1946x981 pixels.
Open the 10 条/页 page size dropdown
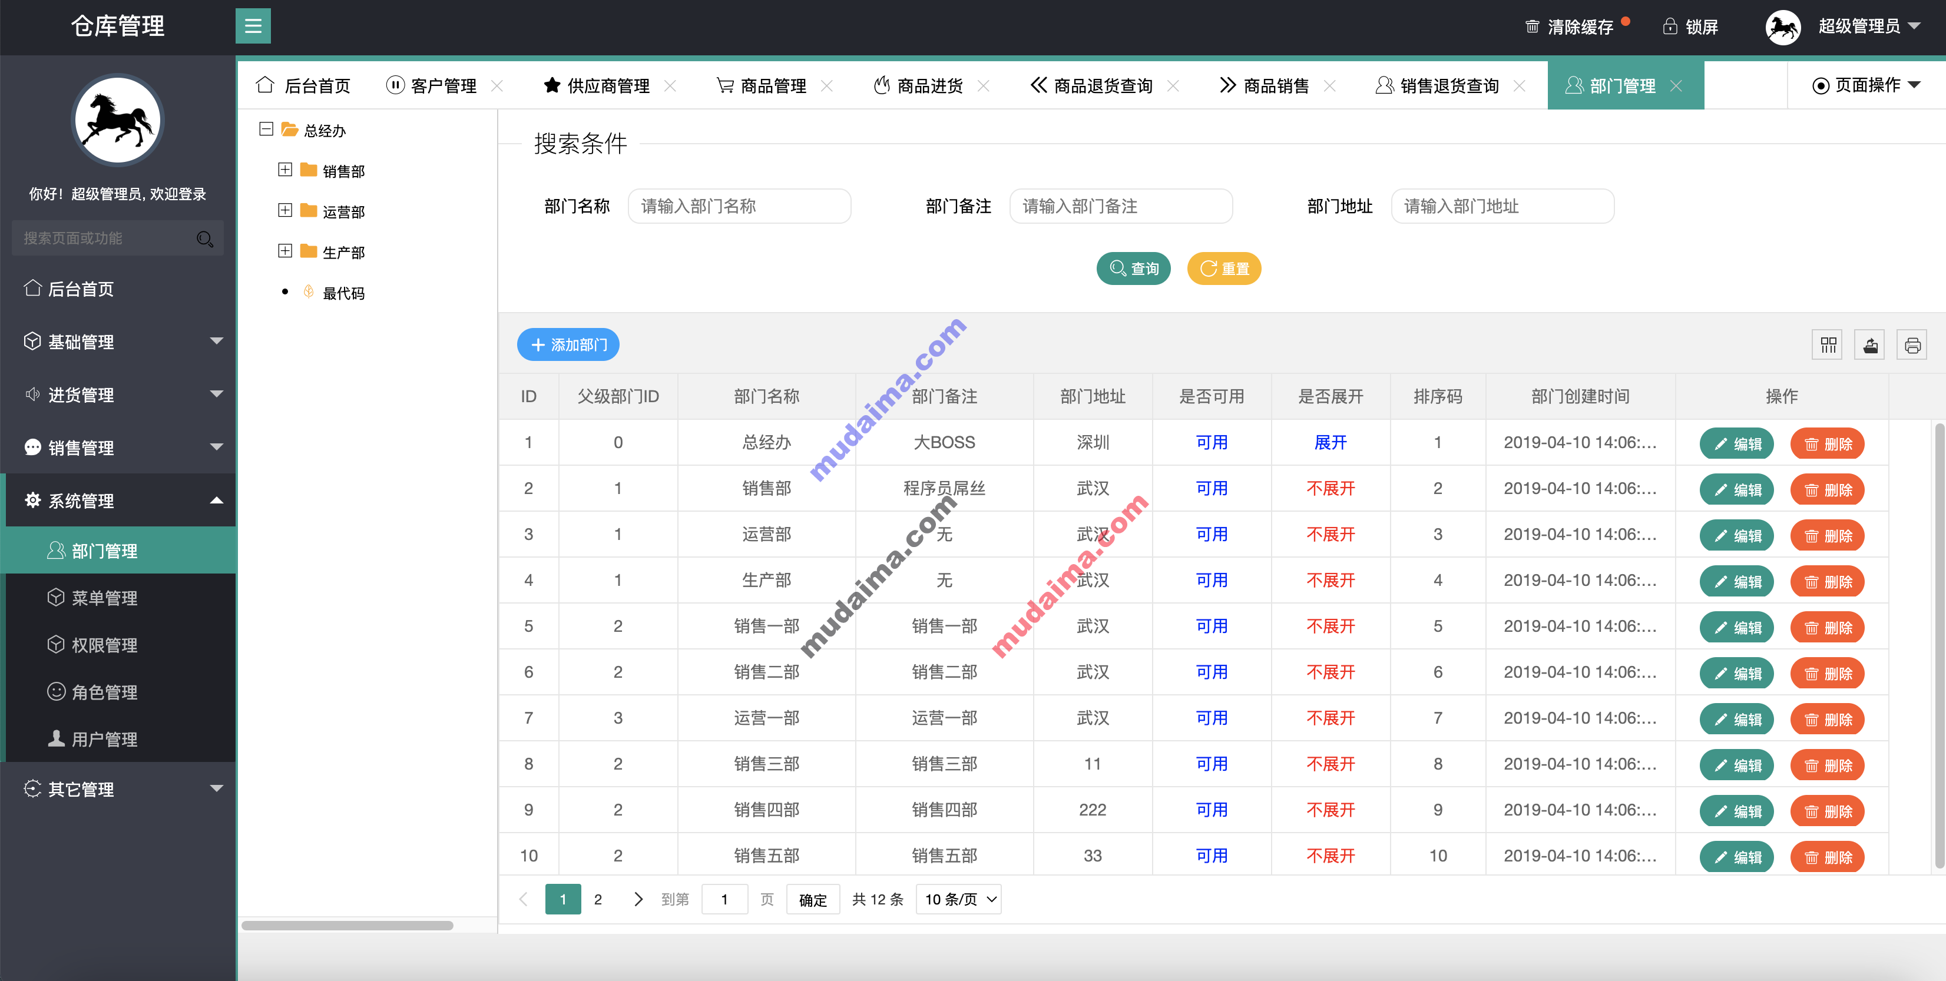pos(959,899)
